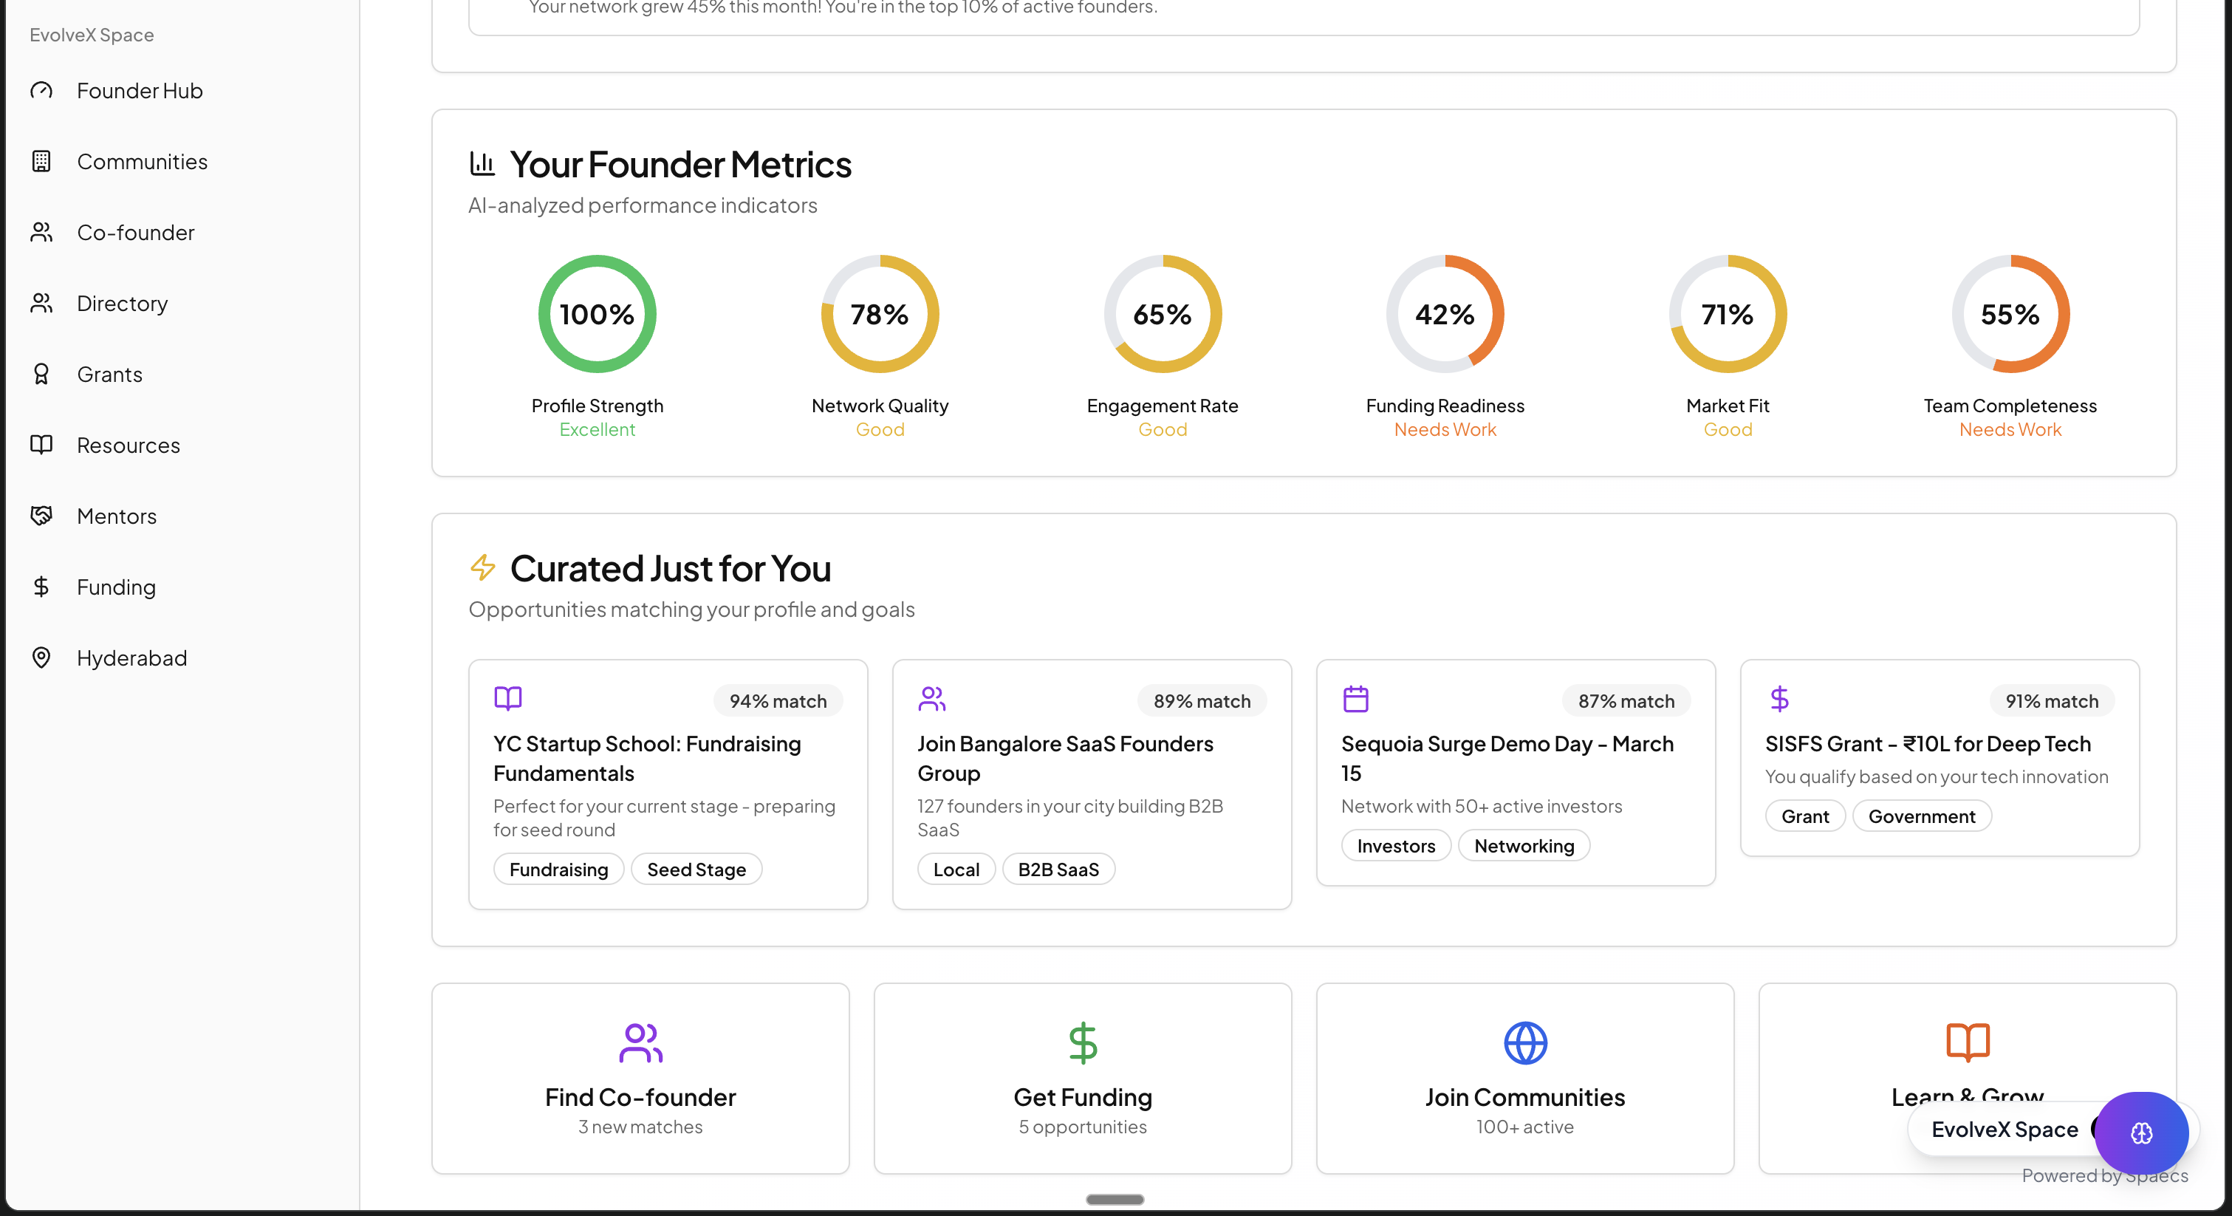2232x1216 pixels.
Task: Click the Government tag on SISFS Grant
Action: 1921,816
